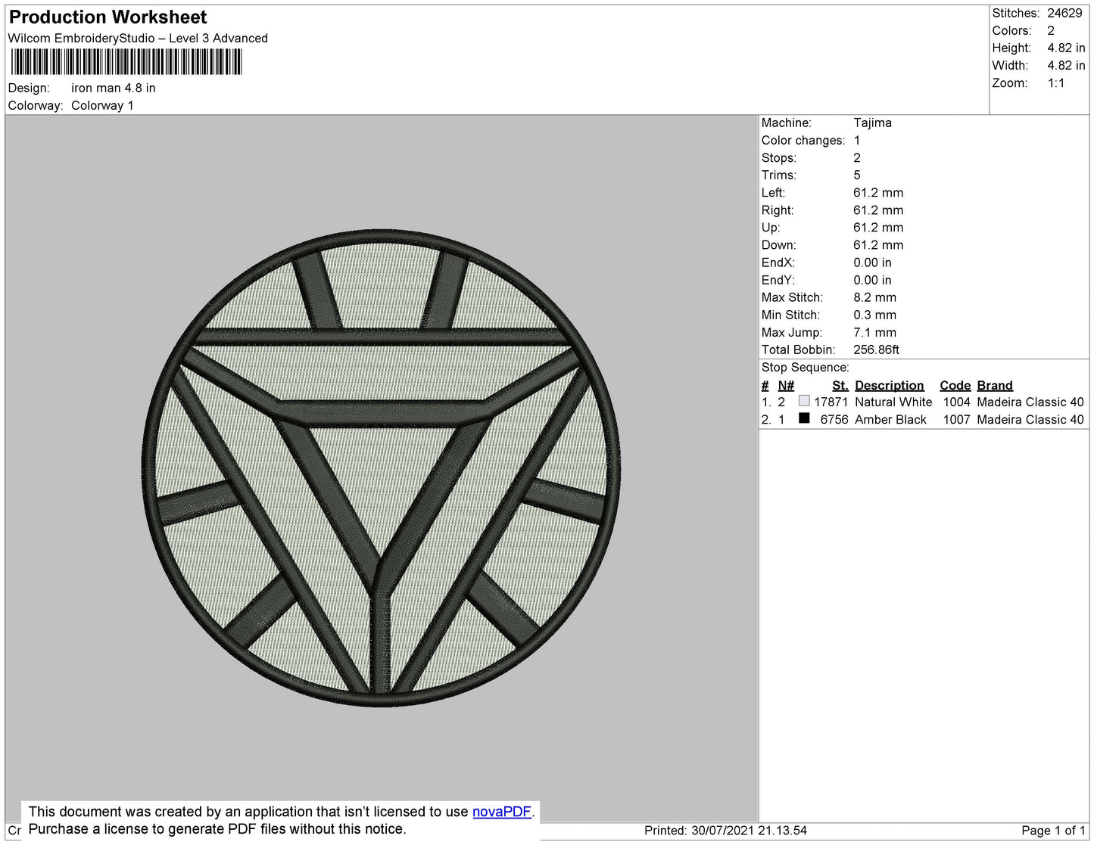Screen dimensions: 1094x845
Task: Click 'Purchase a license' notice line
Action: (x=217, y=829)
